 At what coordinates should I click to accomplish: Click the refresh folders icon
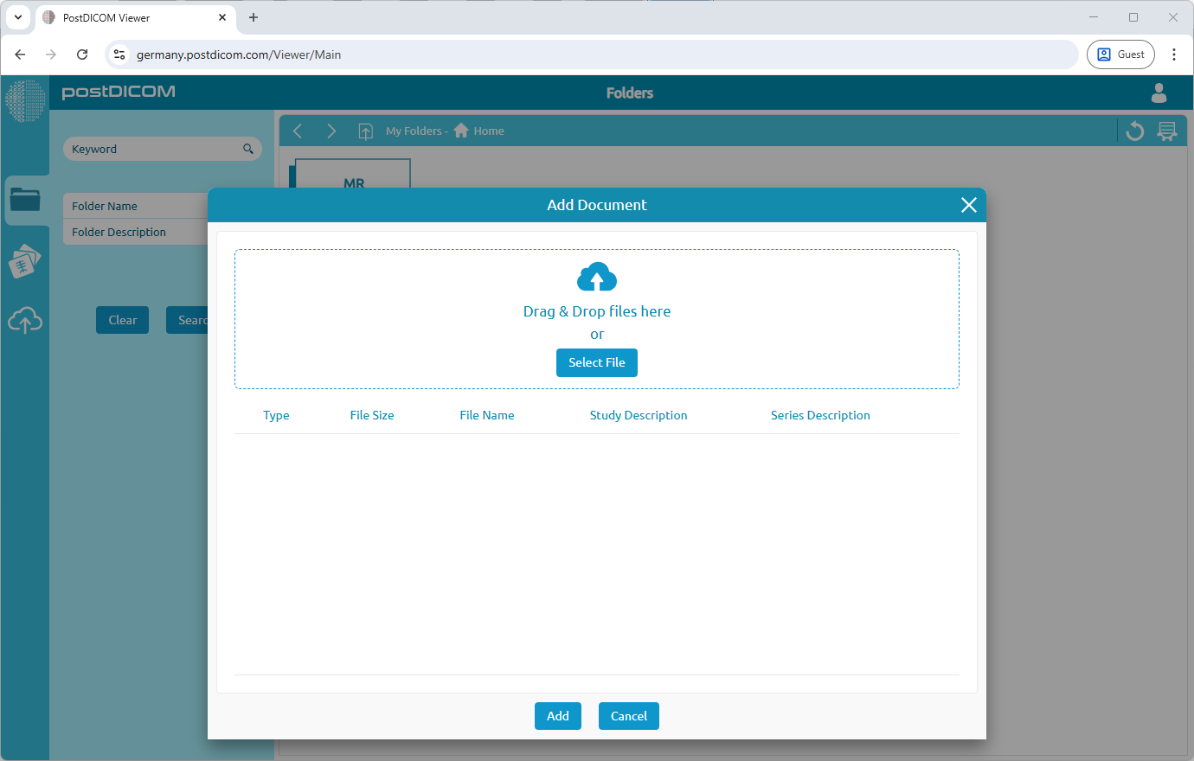1135,131
